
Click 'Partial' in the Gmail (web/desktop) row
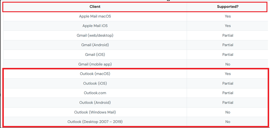tap(228, 35)
